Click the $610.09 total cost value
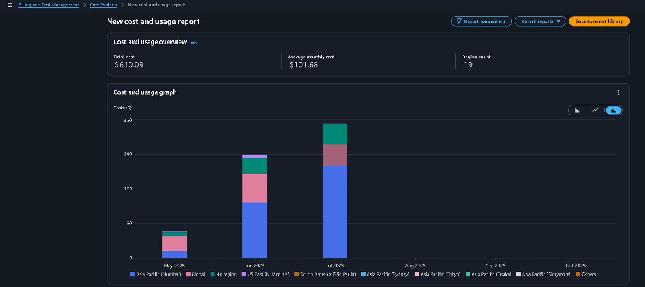This screenshot has width=645, height=287. coord(129,65)
